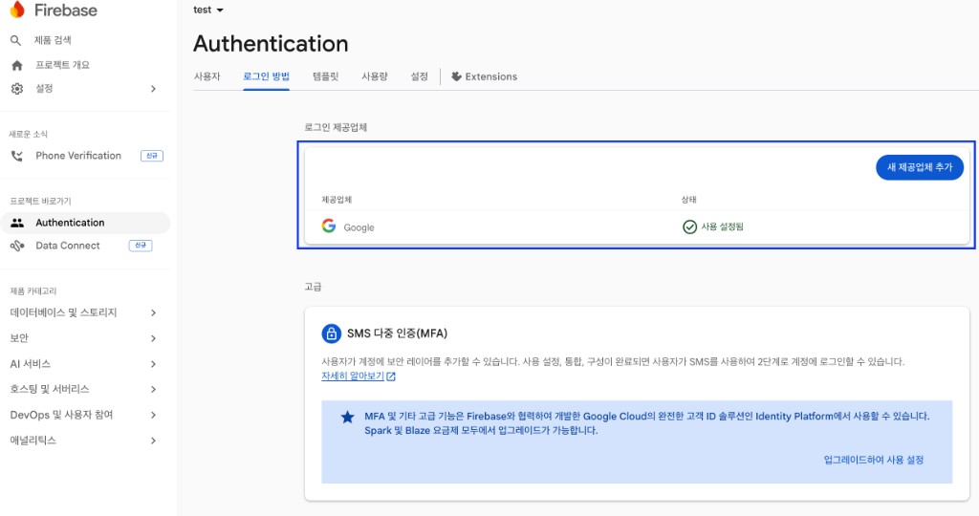Click the Authentication people icon
The height and width of the screenshot is (516, 979).
[17, 223]
